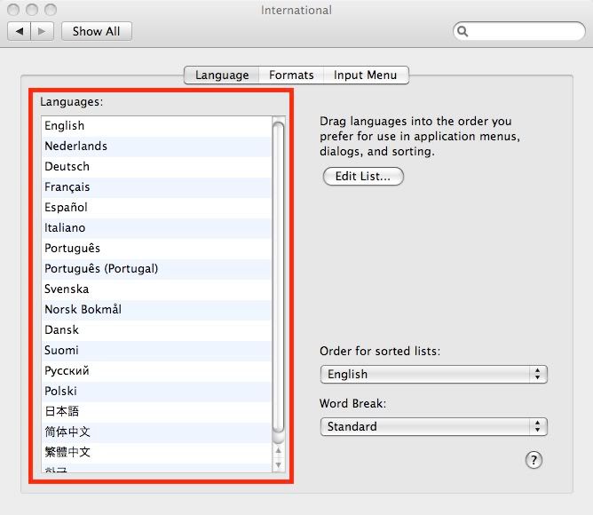Click the back navigation arrow
This screenshot has width=593, height=515.
20,31
